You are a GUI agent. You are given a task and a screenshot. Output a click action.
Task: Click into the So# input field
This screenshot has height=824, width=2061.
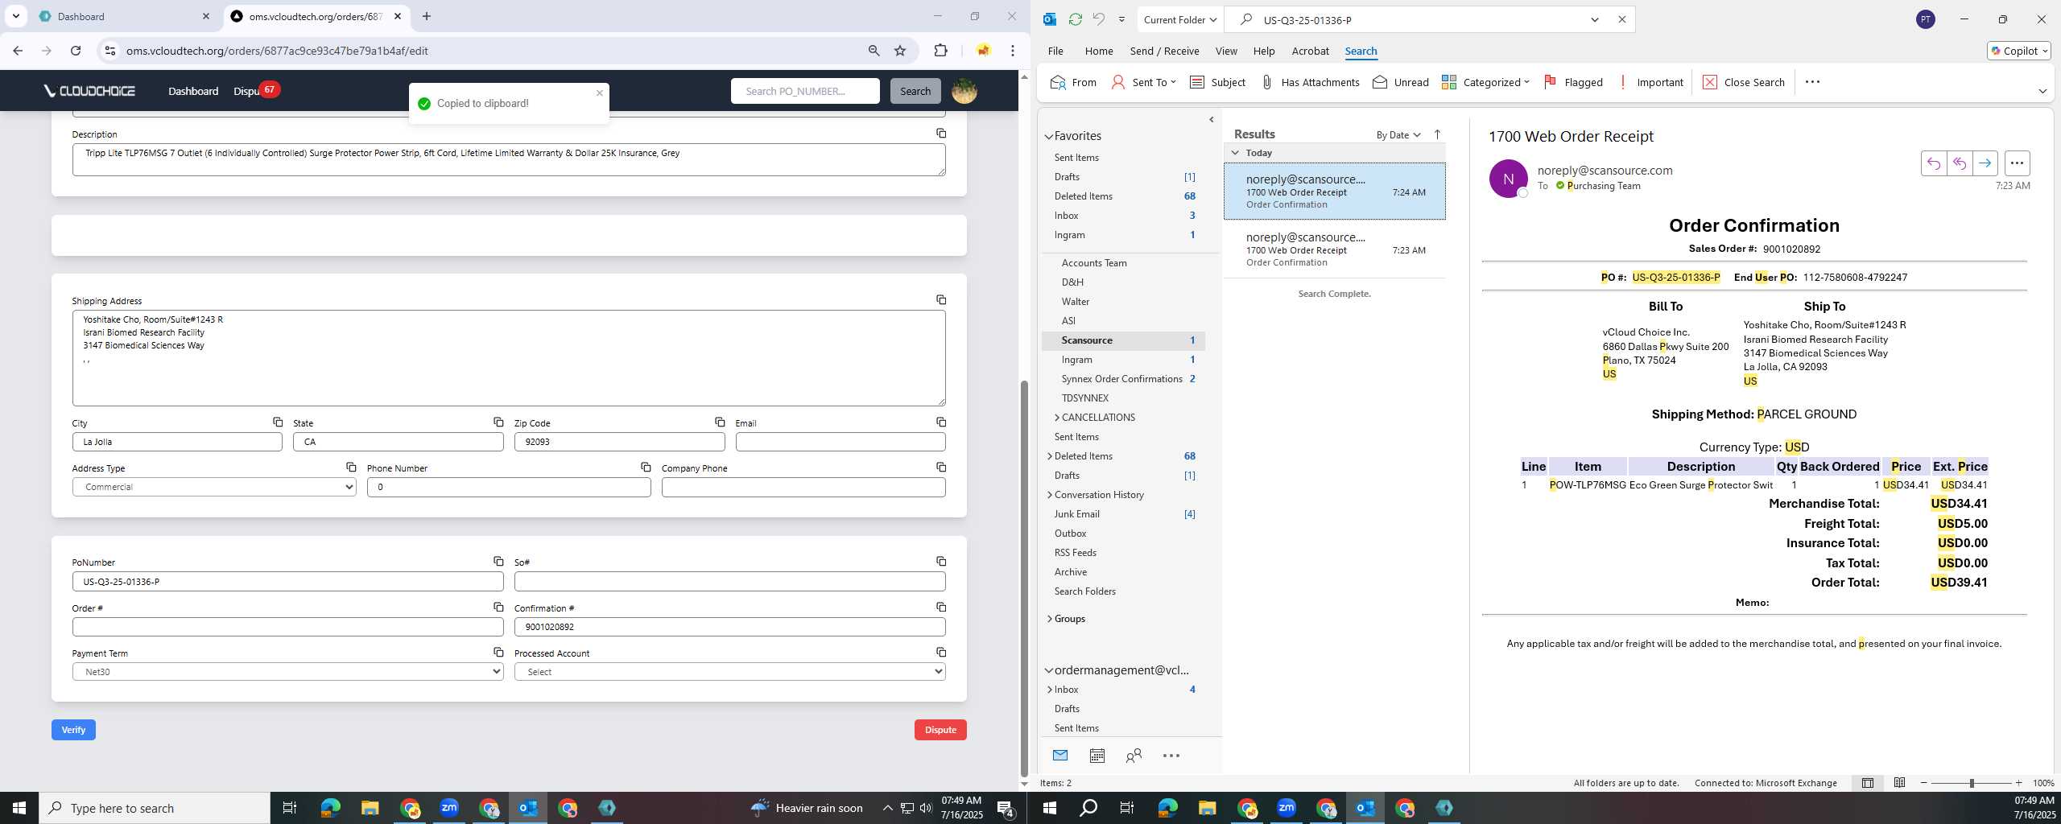729,581
